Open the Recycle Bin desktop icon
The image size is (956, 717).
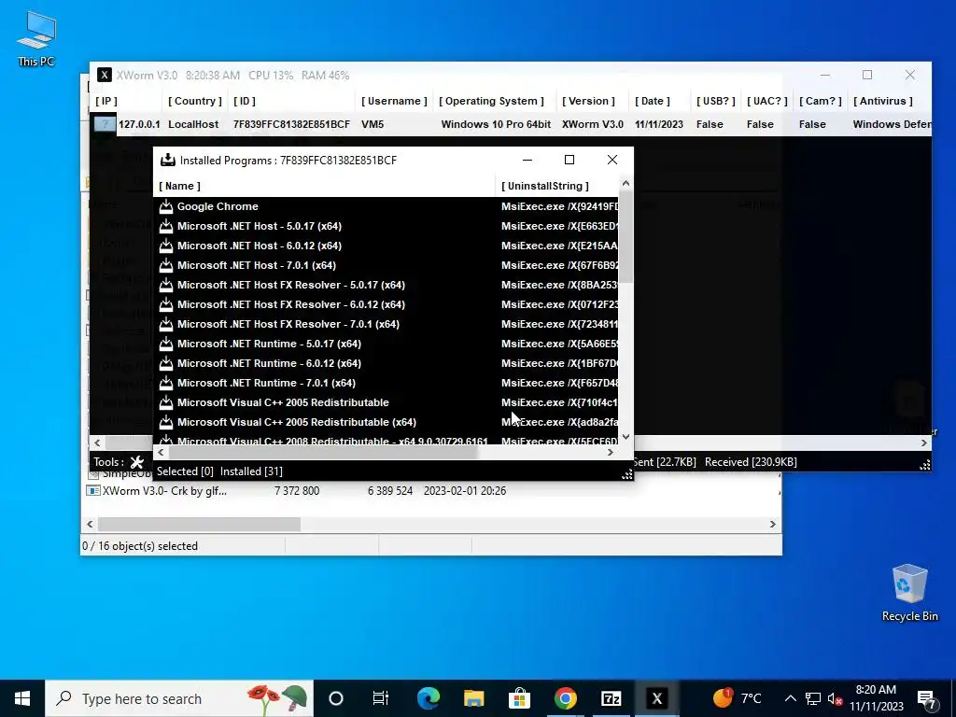click(x=909, y=593)
